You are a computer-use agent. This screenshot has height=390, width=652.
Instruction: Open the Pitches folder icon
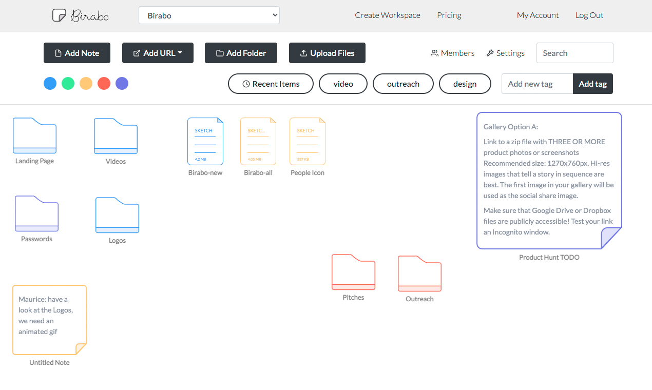coord(353,272)
